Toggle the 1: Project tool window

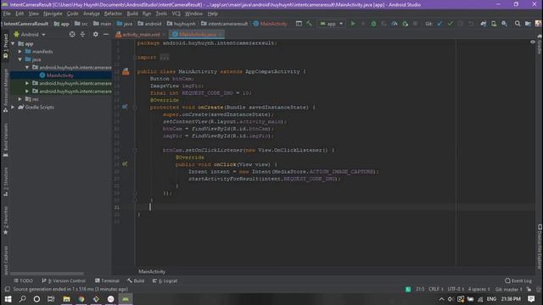5,45
